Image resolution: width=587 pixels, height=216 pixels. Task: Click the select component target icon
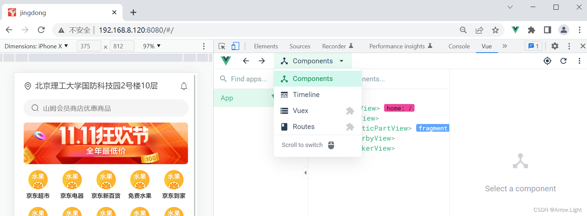548,61
